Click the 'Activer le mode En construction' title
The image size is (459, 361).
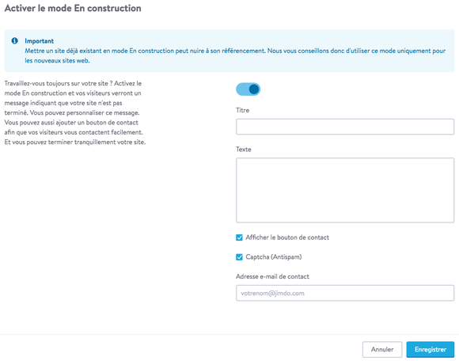(73, 8)
